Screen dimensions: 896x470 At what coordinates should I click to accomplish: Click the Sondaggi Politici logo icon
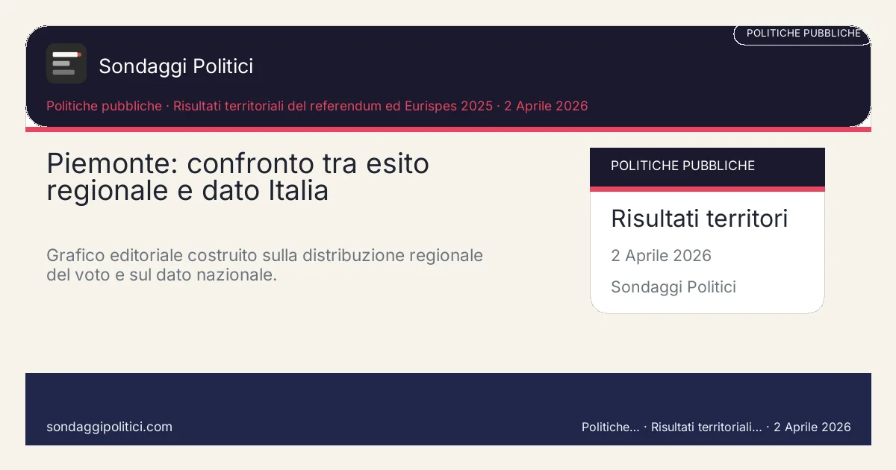coord(66,64)
